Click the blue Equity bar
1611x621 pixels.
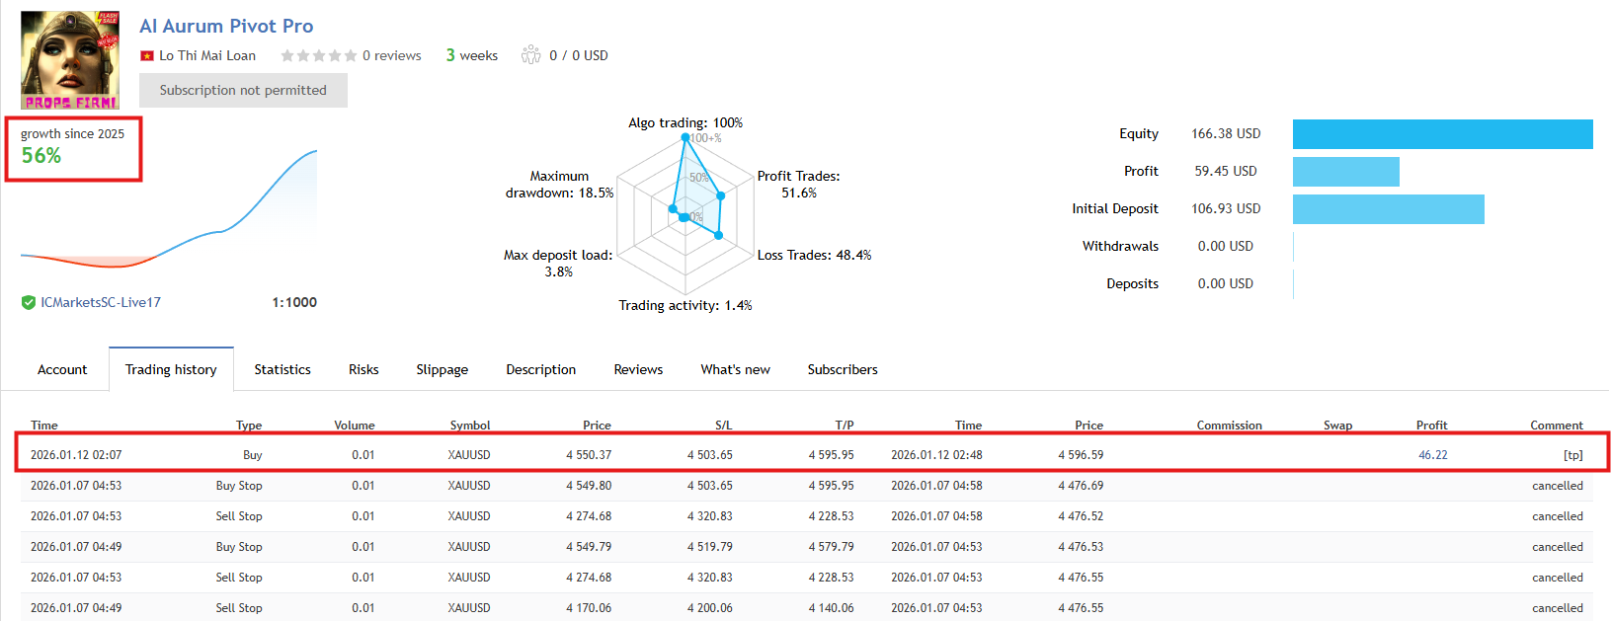[x=1442, y=134]
